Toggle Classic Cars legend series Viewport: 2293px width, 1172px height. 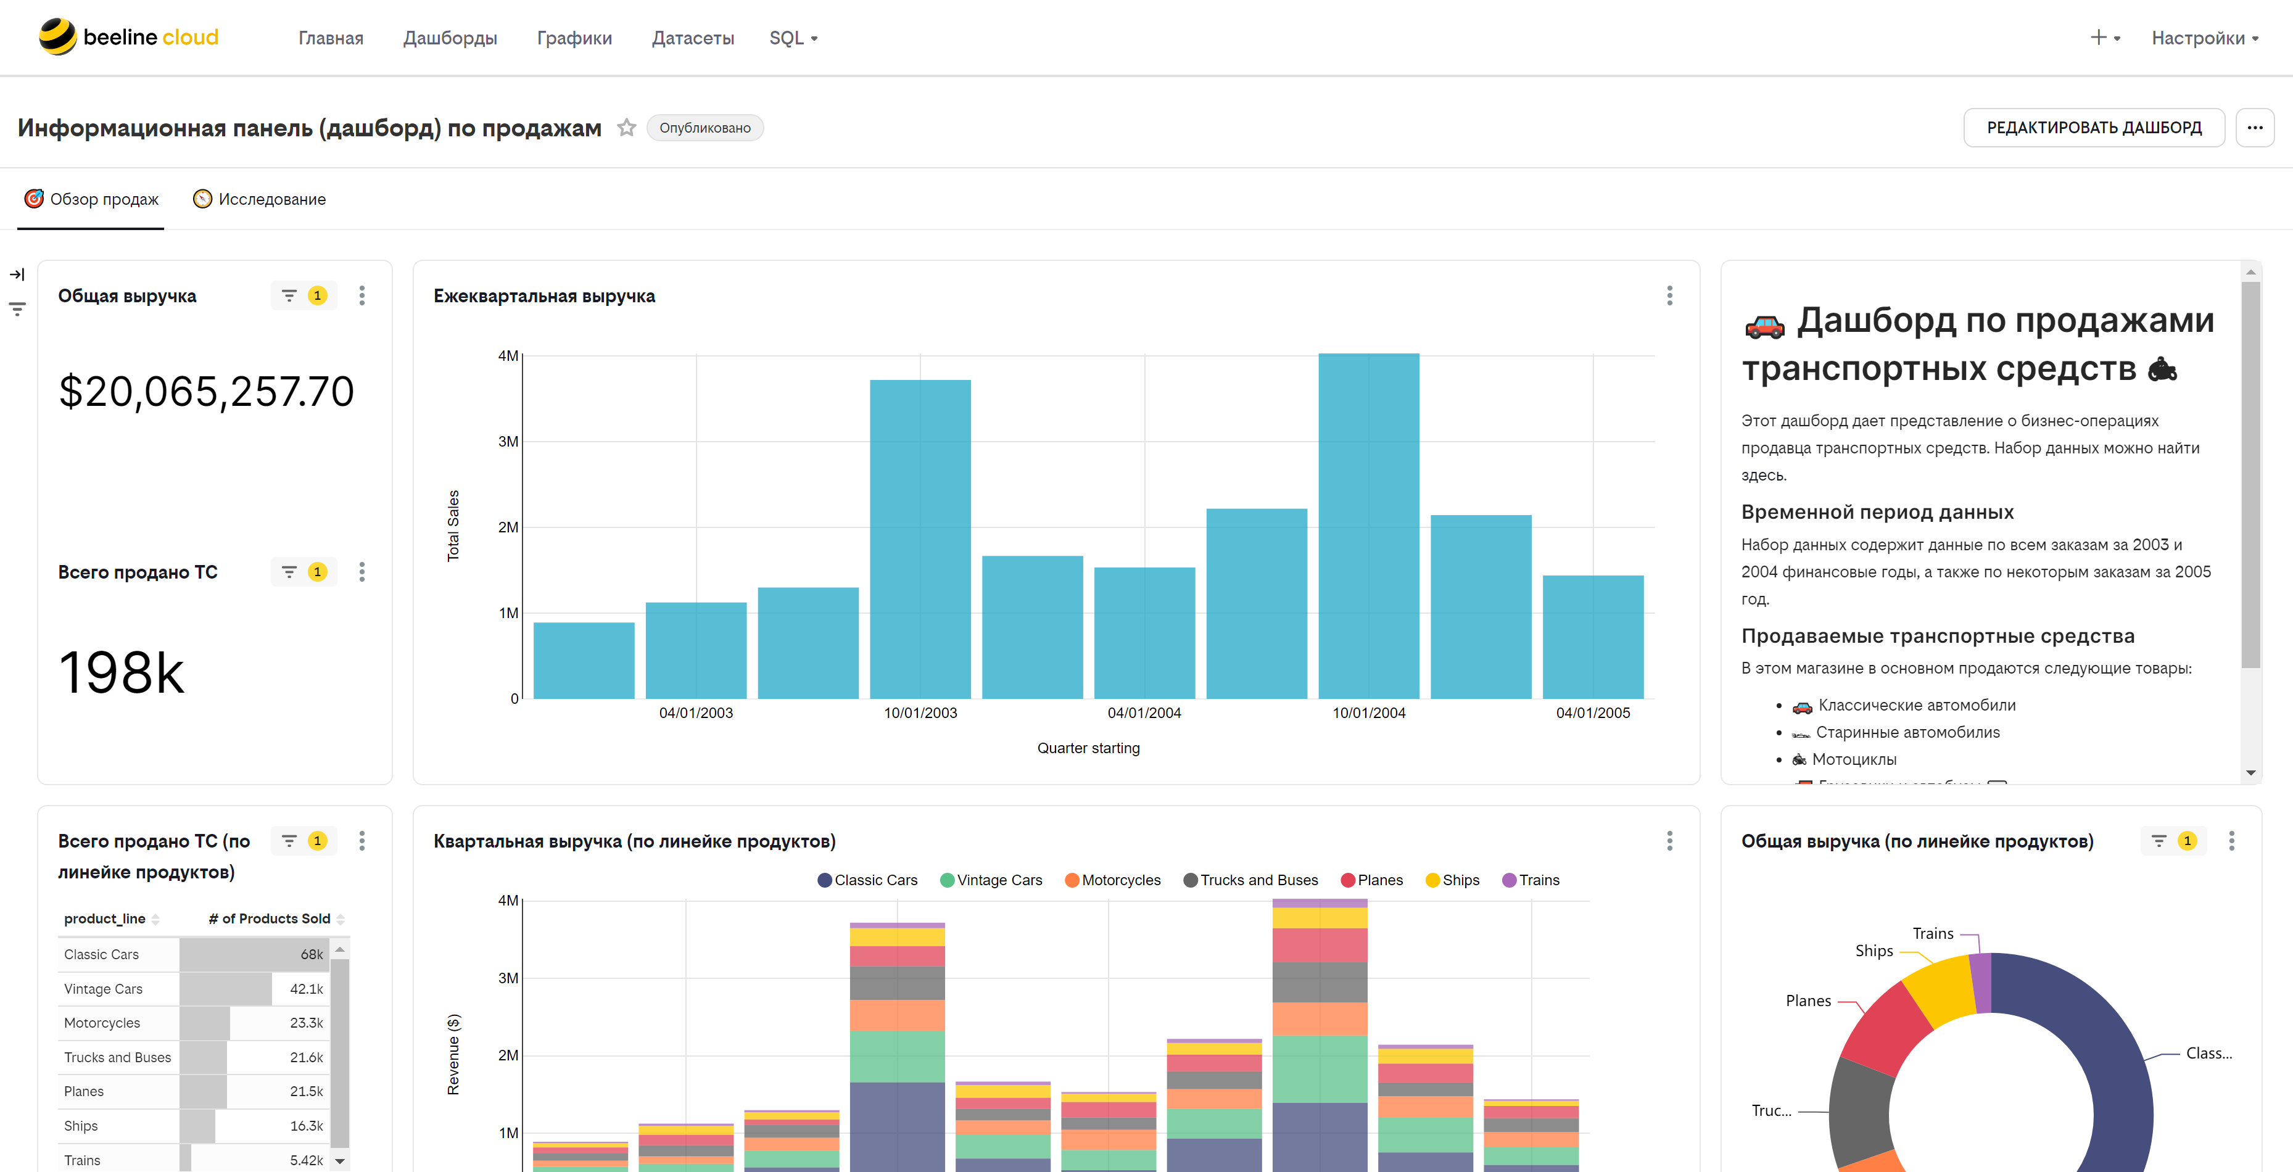[x=867, y=880]
